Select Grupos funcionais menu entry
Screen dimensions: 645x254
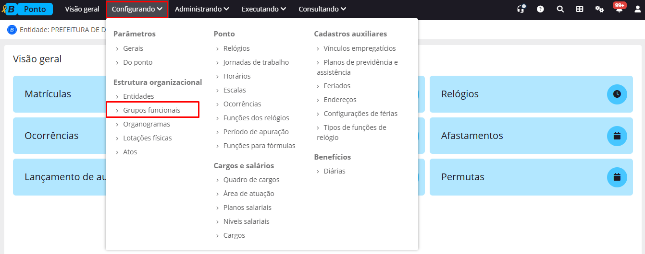pos(152,110)
